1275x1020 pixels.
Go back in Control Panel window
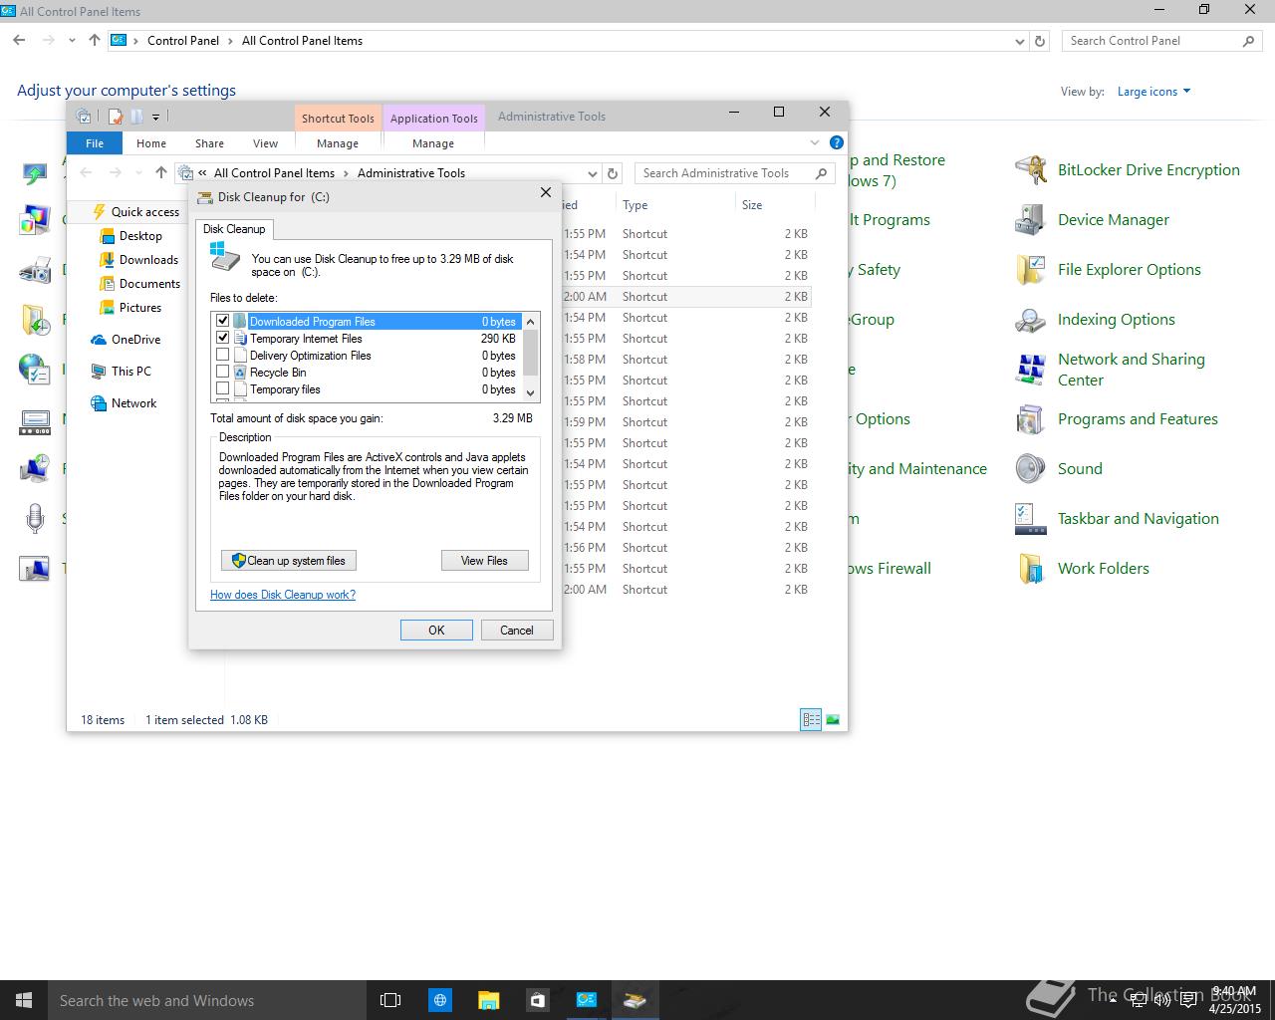pos(19,41)
